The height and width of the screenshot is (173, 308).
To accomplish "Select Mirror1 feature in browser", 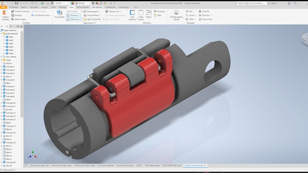I will [7, 76].
